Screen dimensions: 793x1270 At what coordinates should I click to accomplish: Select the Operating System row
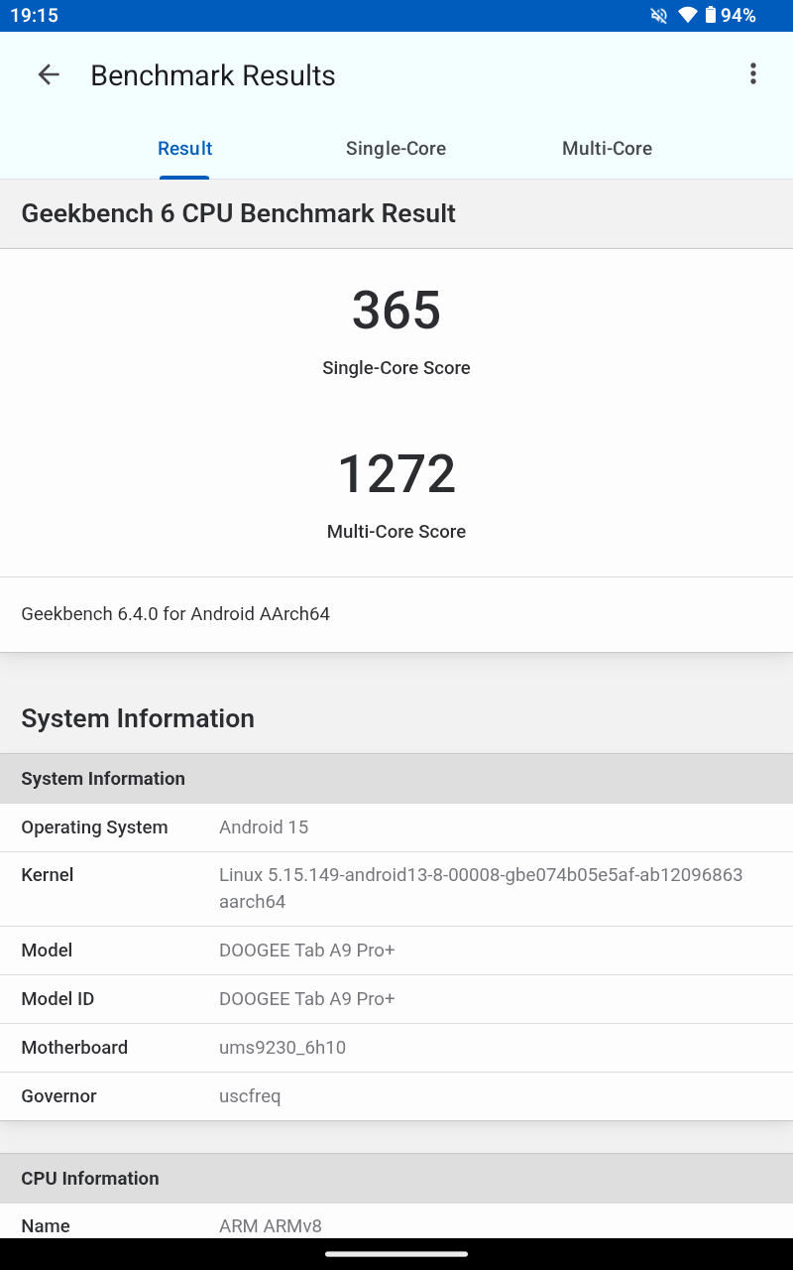point(396,827)
